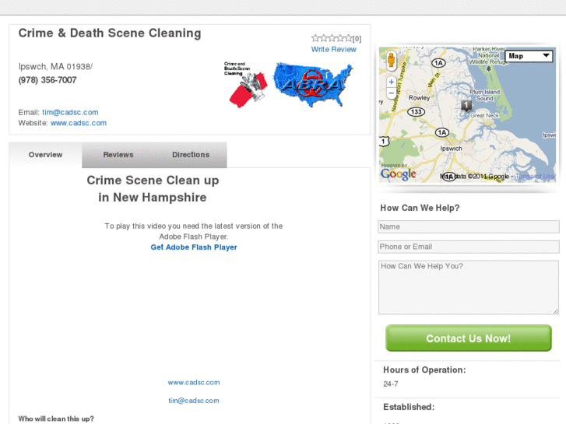This screenshot has height=424, width=566.
Task: Click the Get Adobe Flash Player link
Action: click(194, 247)
